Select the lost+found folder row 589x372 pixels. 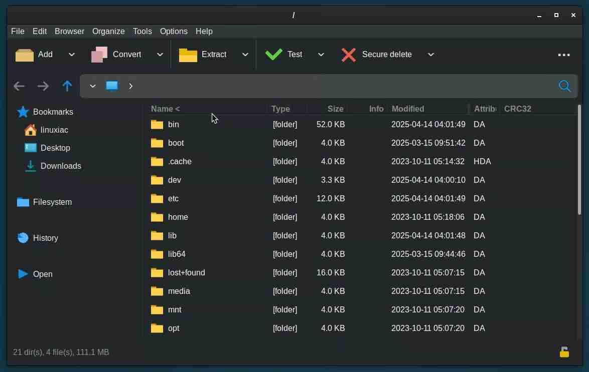187,273
